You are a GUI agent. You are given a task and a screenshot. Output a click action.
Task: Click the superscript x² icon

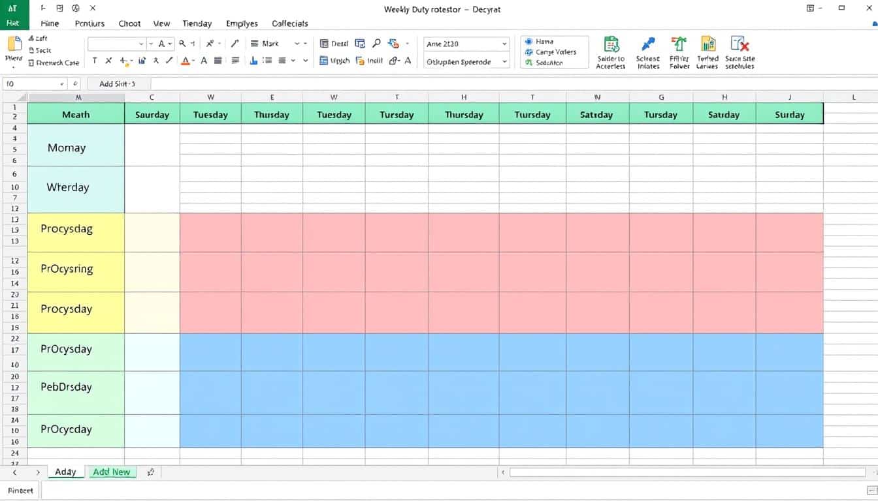[x=210, y=44]
